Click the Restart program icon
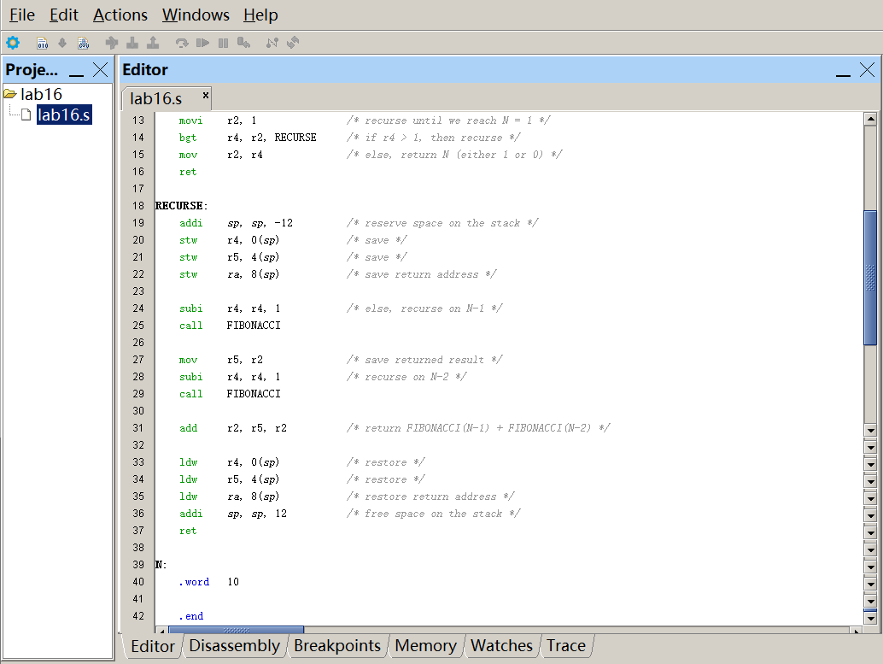This screenshot has height=664, width=883. coord(243,43)
